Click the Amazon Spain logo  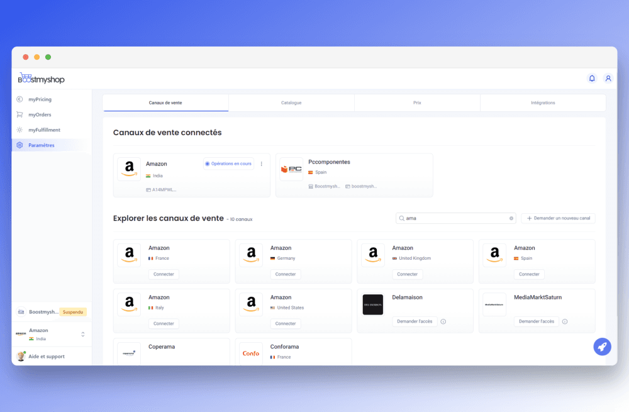[x=494, y=255]
